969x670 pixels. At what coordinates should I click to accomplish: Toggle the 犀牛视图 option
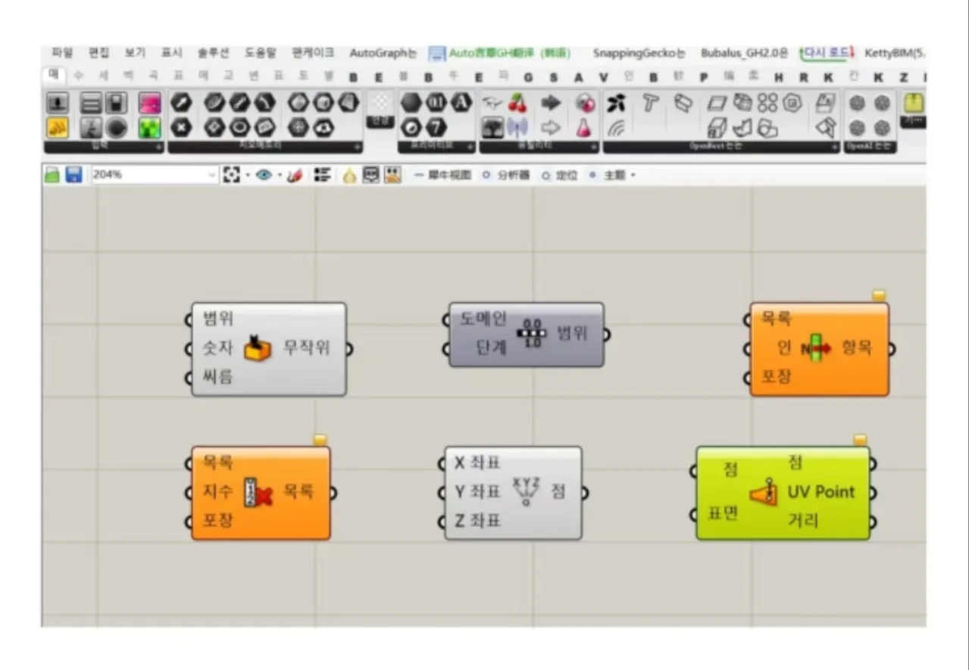point(443,175)
